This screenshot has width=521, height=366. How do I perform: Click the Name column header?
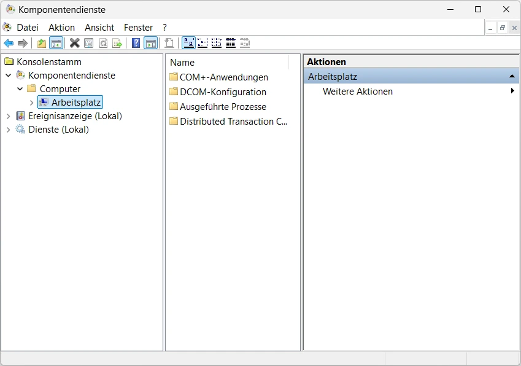(x=228, y=63)
